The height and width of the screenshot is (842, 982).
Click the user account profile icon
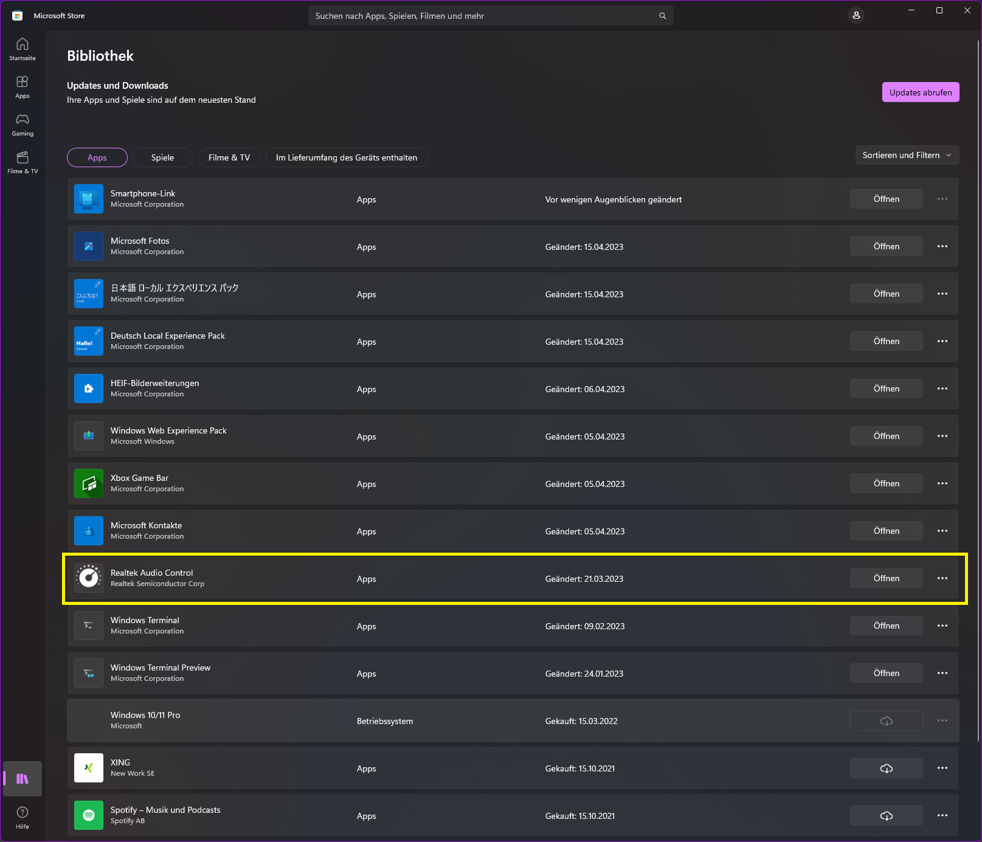pyautogui.click(x=856, y=16)
